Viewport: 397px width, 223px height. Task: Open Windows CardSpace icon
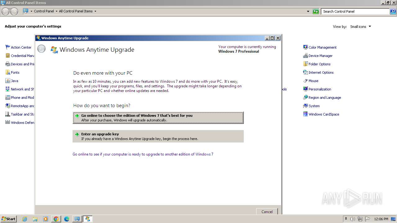tap(306, 114)
